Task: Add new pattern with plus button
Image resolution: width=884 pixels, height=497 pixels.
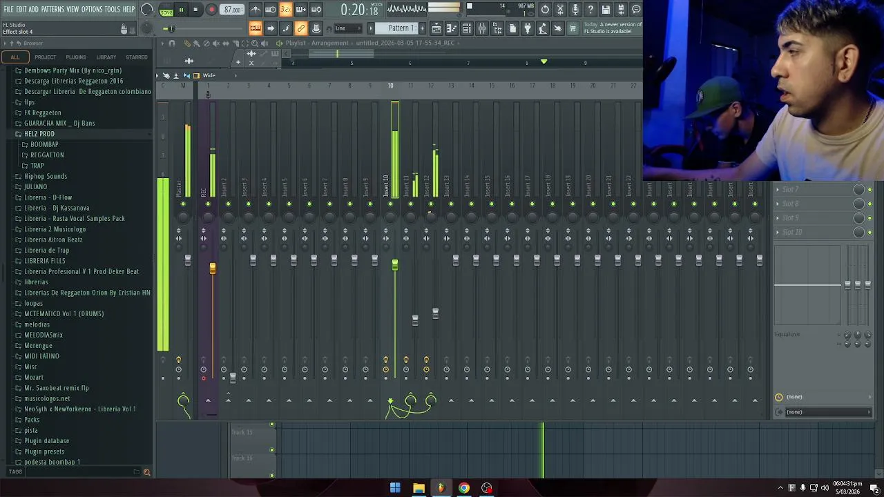Action: pyautogui.click(x=421, y=28)
